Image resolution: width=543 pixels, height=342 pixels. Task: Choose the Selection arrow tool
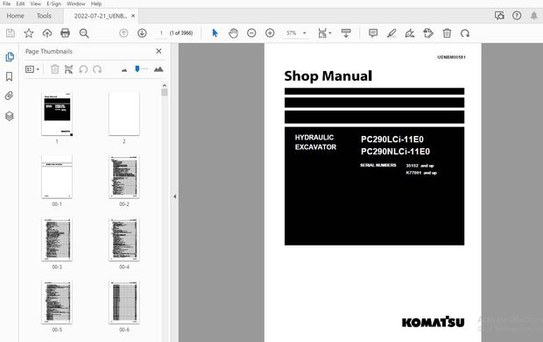pos(215,33)
